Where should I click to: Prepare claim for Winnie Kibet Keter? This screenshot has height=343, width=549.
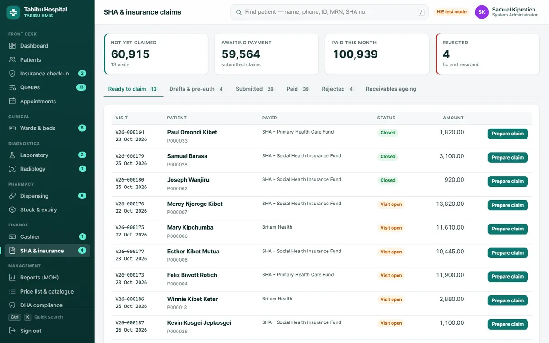(x=508, y=300)
